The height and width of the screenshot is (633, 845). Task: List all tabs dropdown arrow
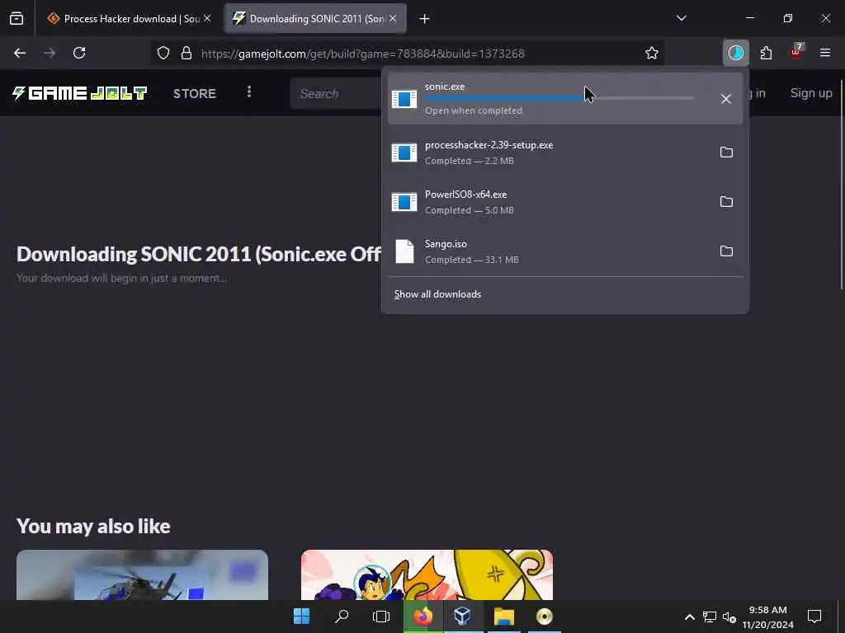[681, 18]
